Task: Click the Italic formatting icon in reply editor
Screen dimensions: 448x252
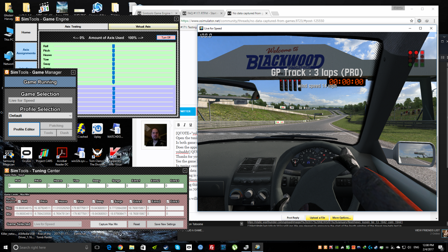Action: (185, 125)
